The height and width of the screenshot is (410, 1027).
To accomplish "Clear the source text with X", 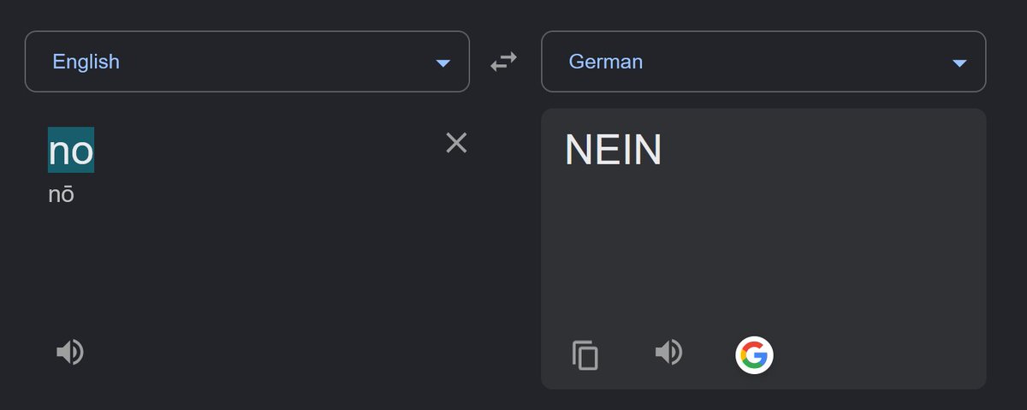I will (456, 143).
